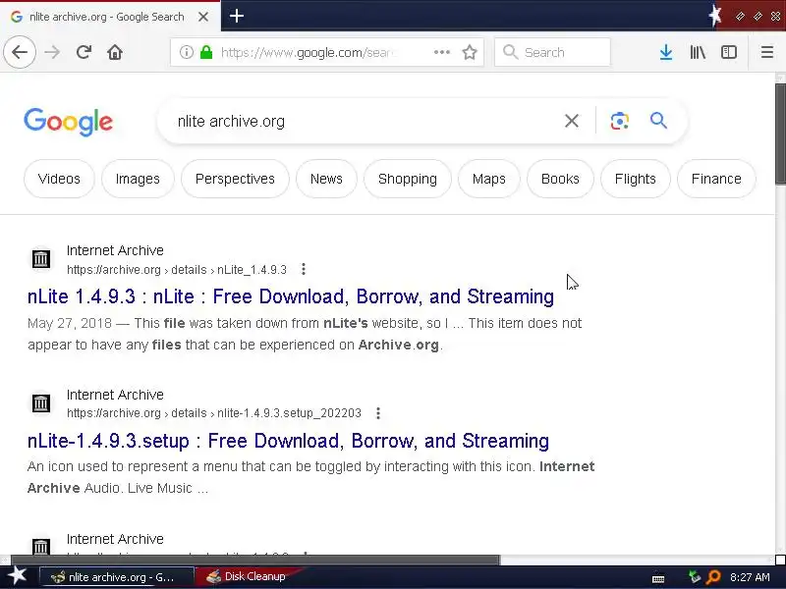
Task: Filter results by Images
Action: coord(138,179)
